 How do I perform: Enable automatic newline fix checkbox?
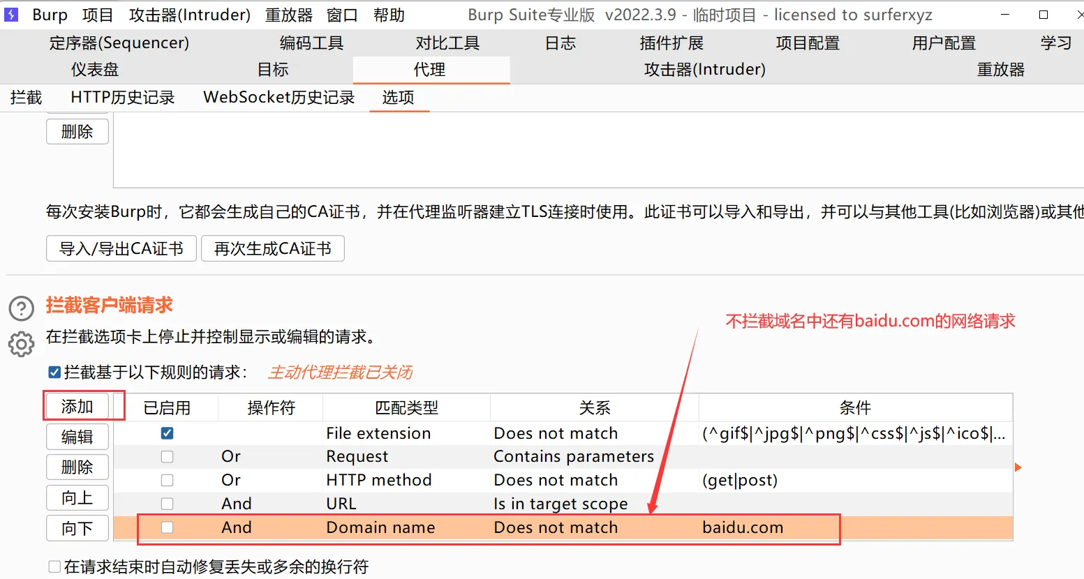54,567
